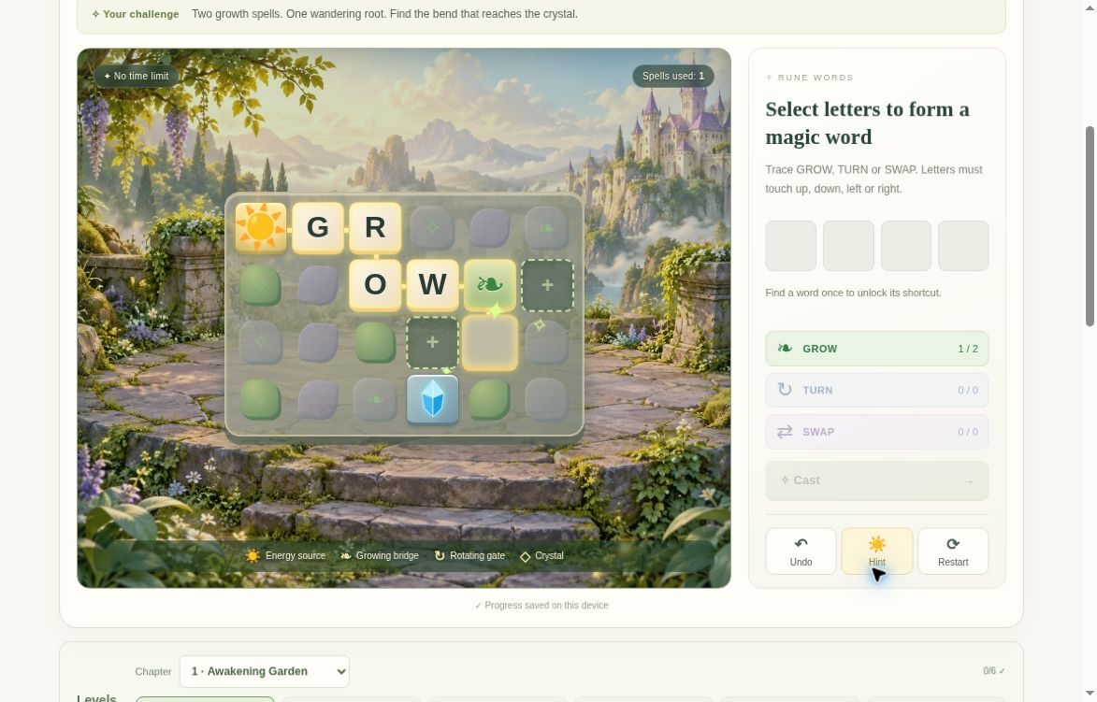The image size is (1097, 702).
Task: Click the Rotating gate legend icon
Action: [440, 556]
